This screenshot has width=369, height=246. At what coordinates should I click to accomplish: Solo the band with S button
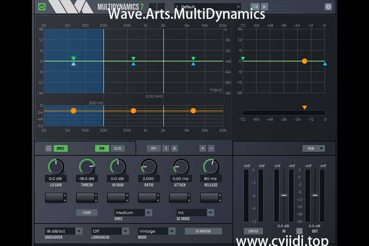point(166,148)
